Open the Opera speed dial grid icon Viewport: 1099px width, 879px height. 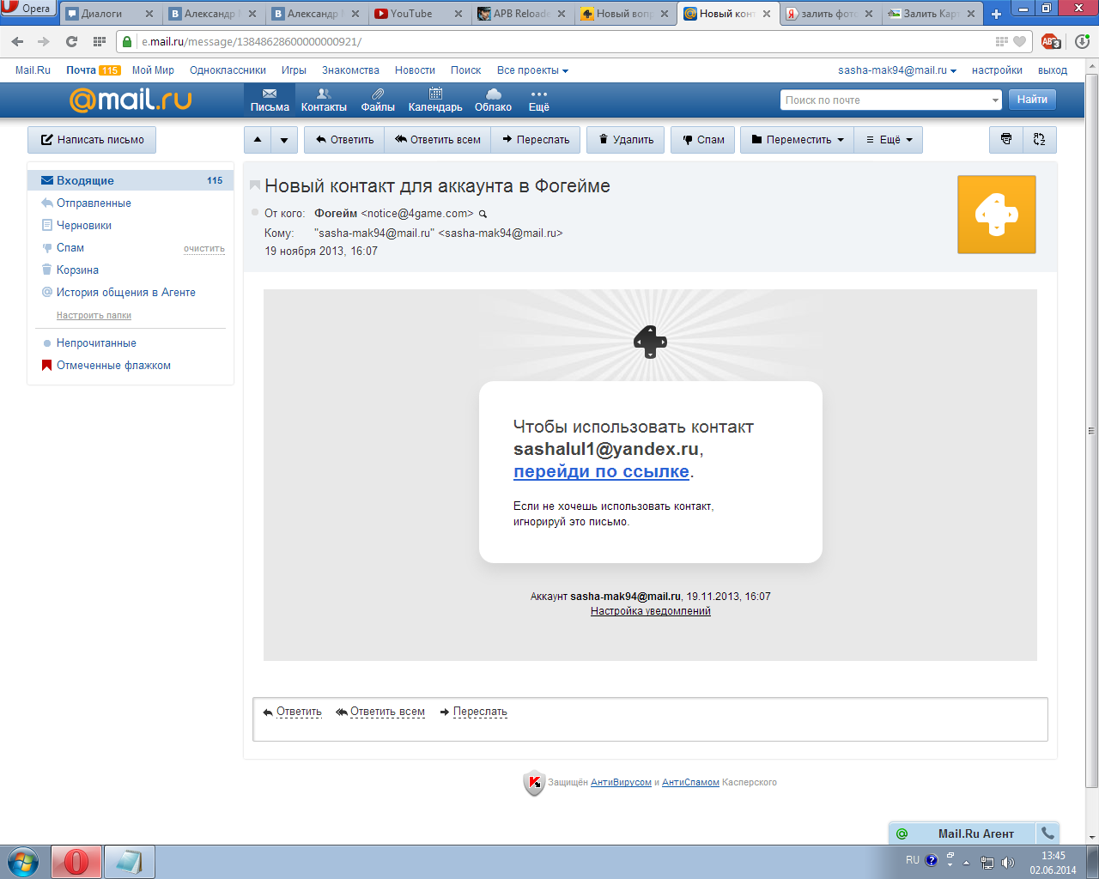(99, 41)
